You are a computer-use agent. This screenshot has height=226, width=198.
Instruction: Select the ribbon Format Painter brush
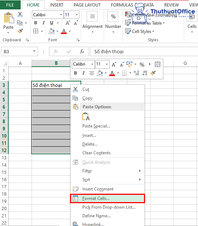point(20,31)
